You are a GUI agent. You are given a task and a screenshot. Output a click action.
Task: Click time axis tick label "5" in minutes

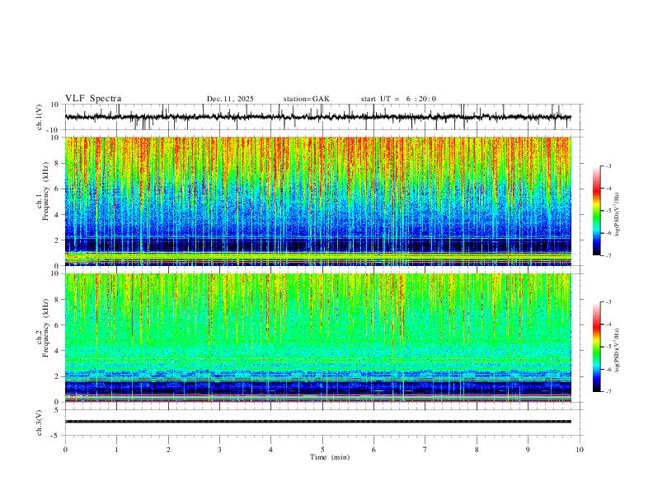pos(322,450)
